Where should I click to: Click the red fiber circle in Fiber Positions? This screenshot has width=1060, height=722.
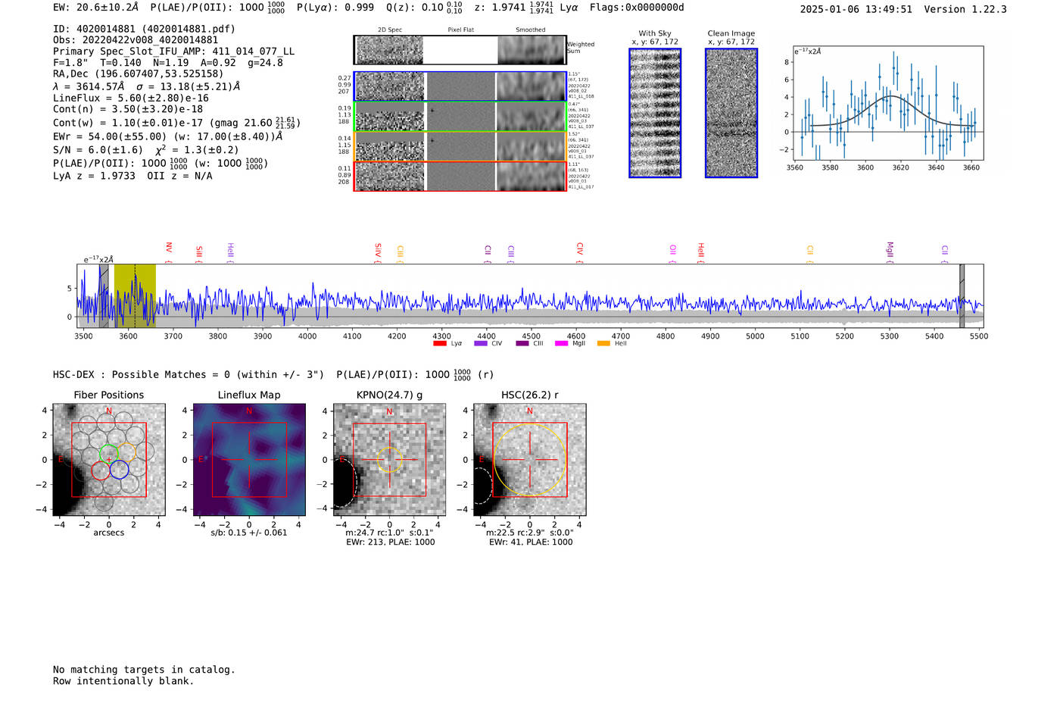(x=101, y=470)
